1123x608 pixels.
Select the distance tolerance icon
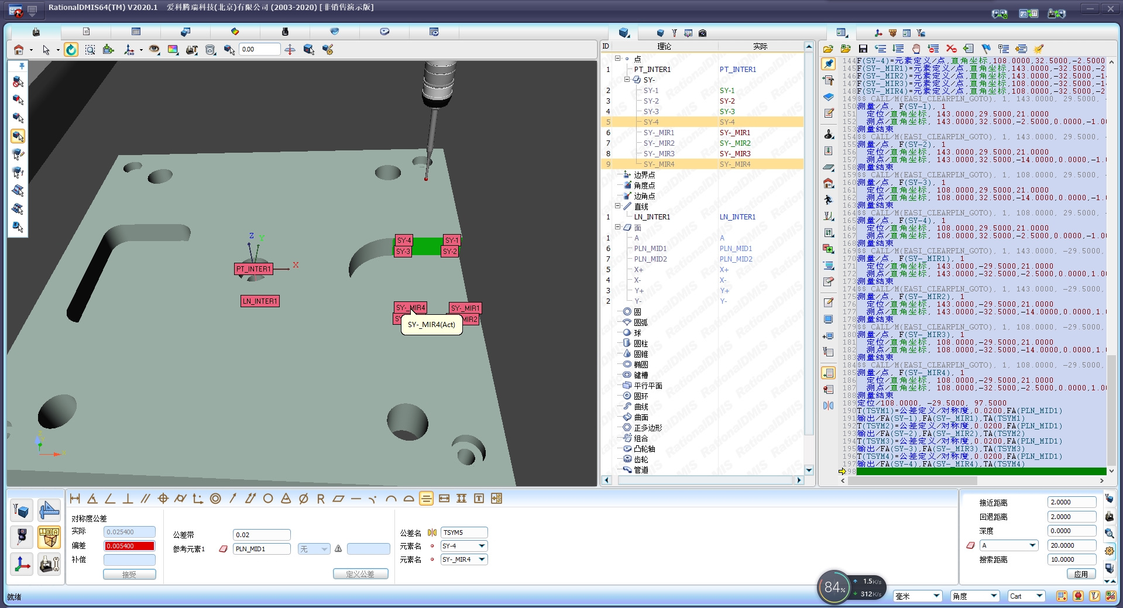coord(75,499)
